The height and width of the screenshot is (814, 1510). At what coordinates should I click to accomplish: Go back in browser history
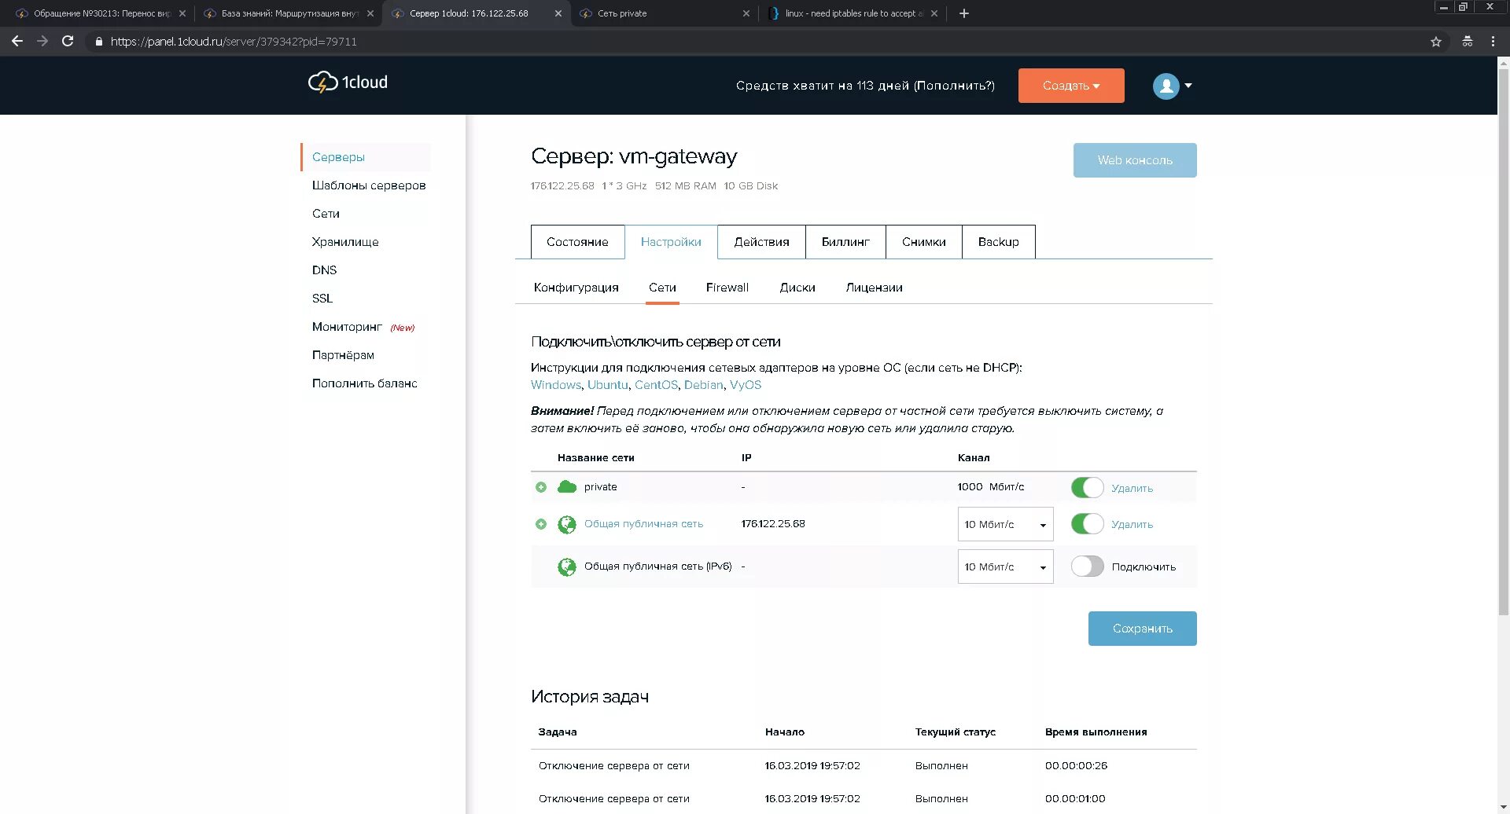pos(17,41)
